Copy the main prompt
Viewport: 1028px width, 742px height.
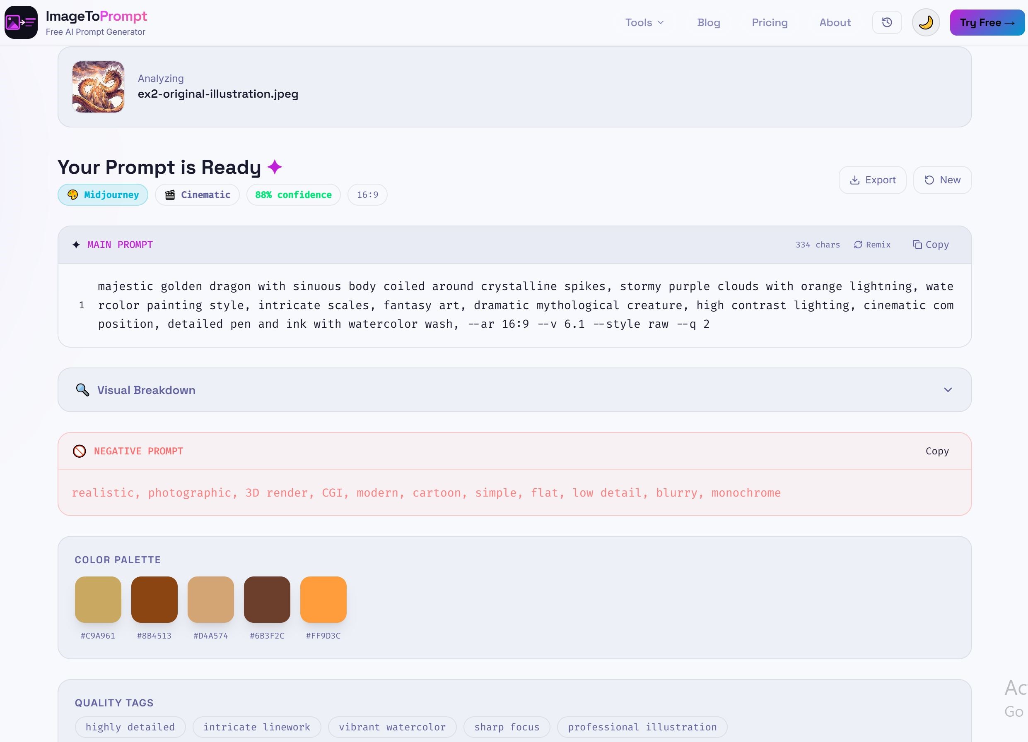pos(930,245)
